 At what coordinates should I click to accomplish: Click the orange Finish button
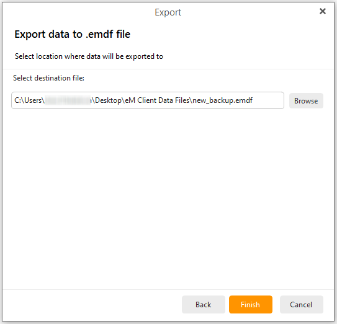click(x=251, y=304)
